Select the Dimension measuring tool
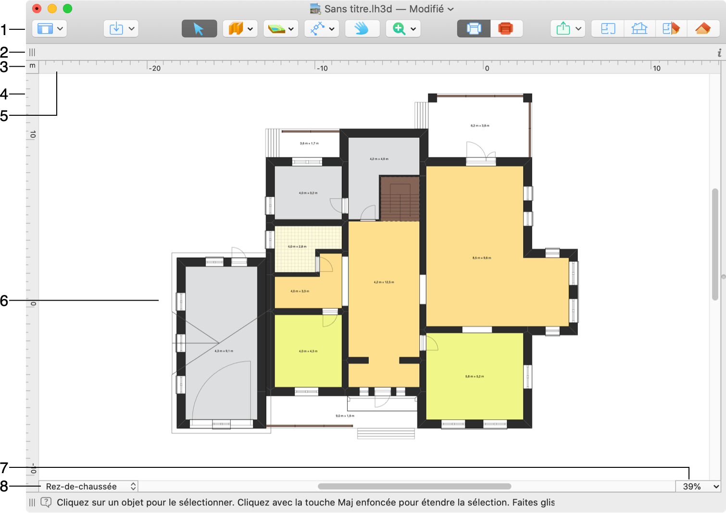Viewport: 726px width, 513px height. coord(317,29)
